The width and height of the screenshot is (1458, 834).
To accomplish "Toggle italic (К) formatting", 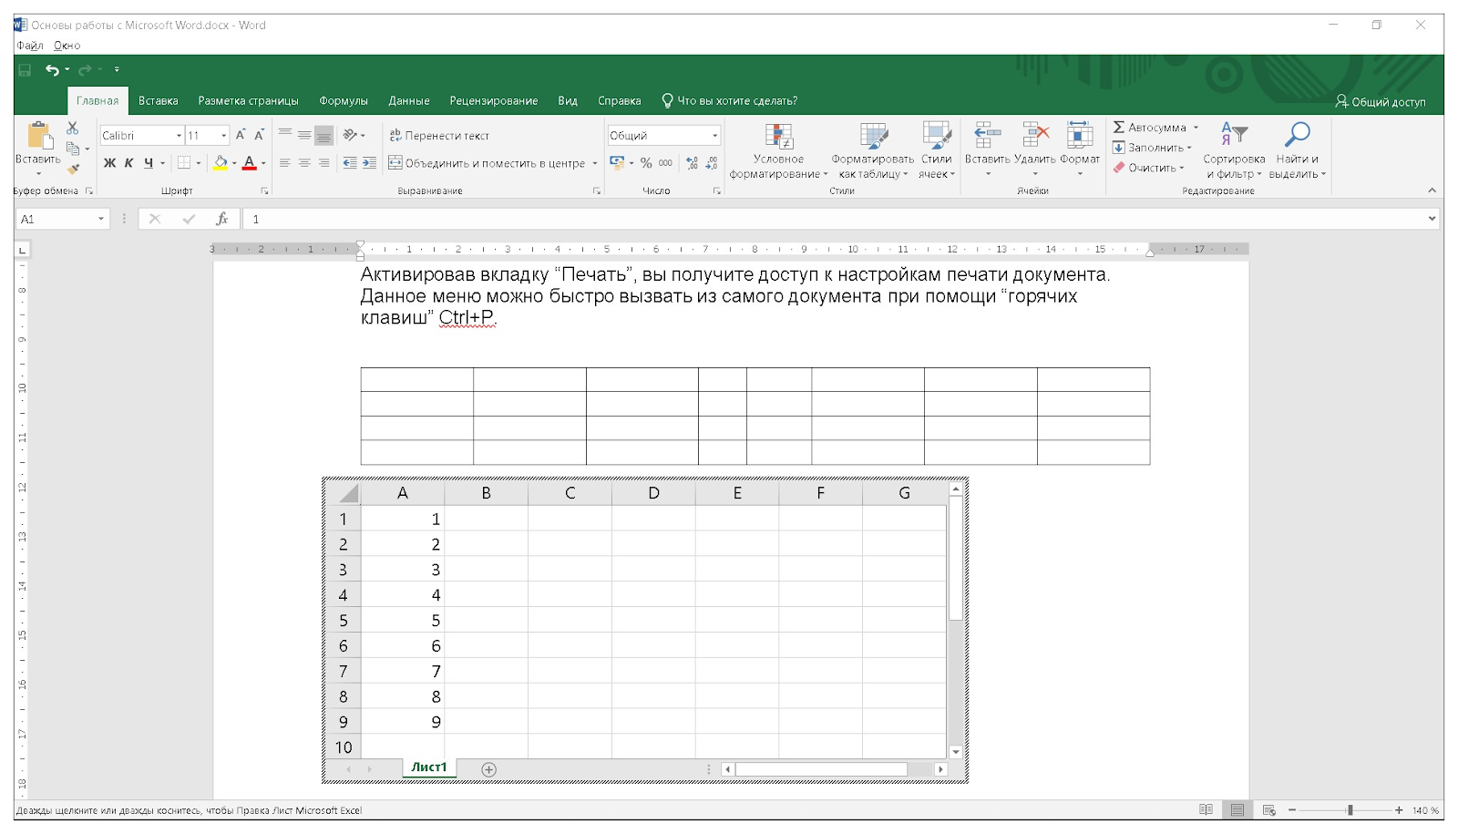I will click(128, 163).
